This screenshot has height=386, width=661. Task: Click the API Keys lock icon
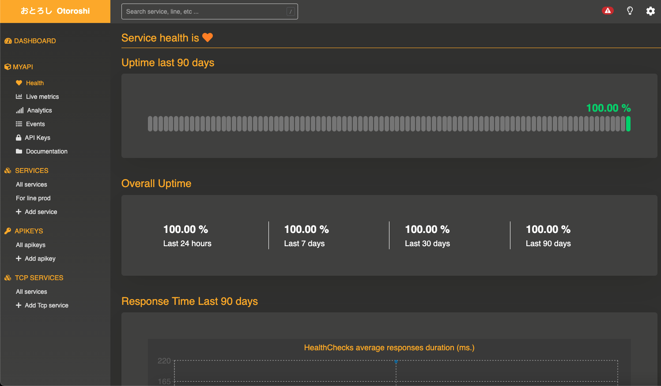coord(19,138)
